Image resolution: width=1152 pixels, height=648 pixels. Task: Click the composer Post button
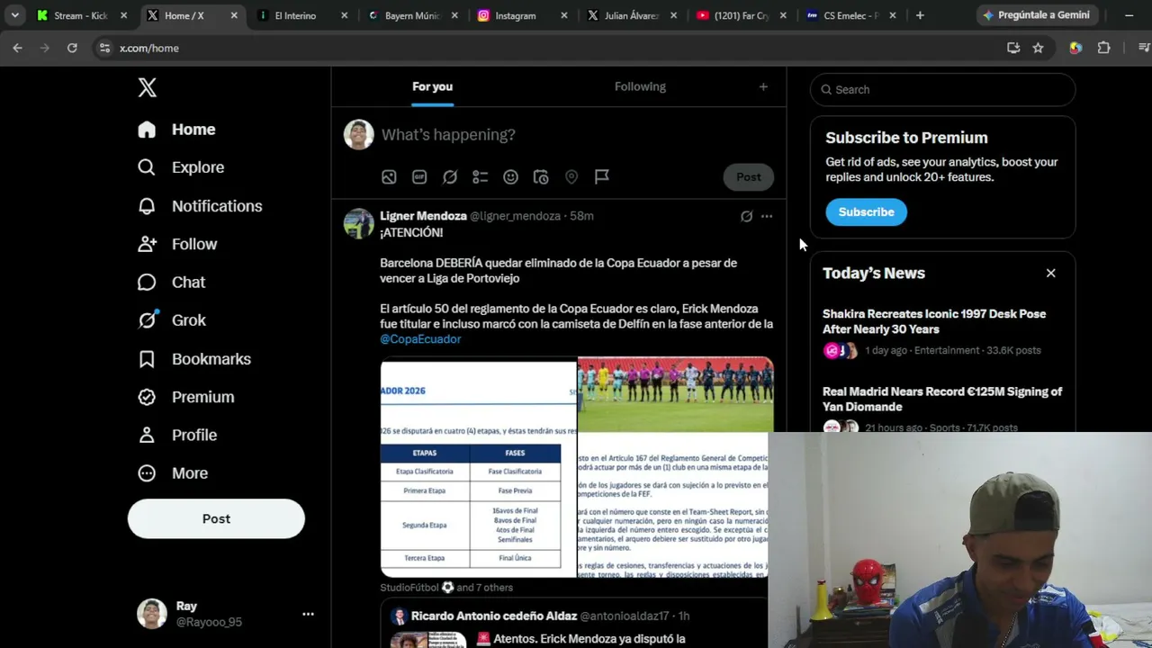pyautogui.click(x=748, y=177)
